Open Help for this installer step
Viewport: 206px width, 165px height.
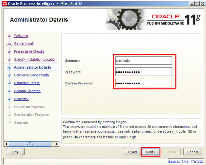click(15, 152)
